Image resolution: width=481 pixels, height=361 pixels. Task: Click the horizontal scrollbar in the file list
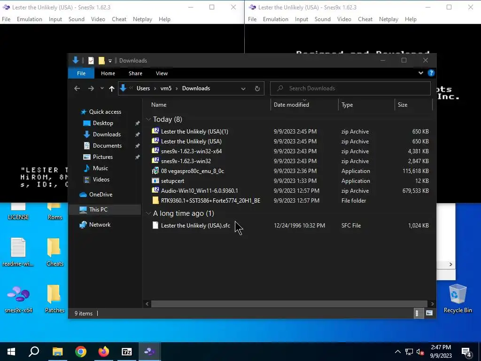point(289,304)
